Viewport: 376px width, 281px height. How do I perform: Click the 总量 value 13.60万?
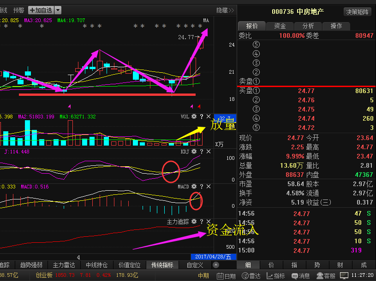pyautogui.click(x=292, y=166)
